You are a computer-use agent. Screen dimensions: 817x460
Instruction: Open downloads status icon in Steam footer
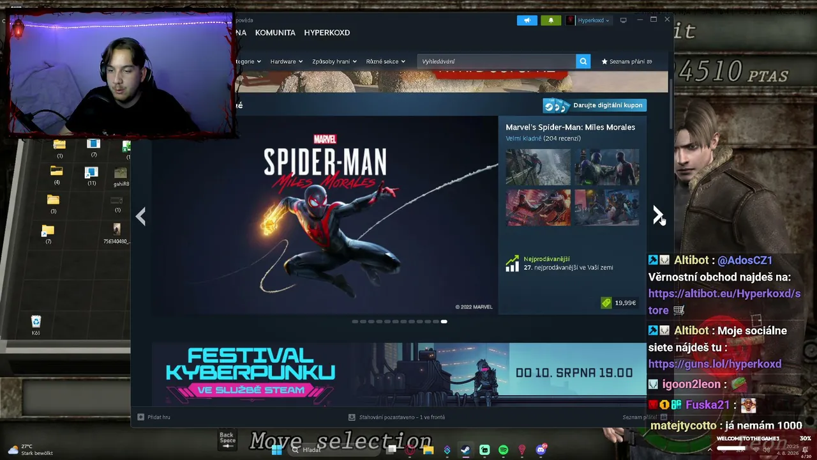tap(352, 417)
